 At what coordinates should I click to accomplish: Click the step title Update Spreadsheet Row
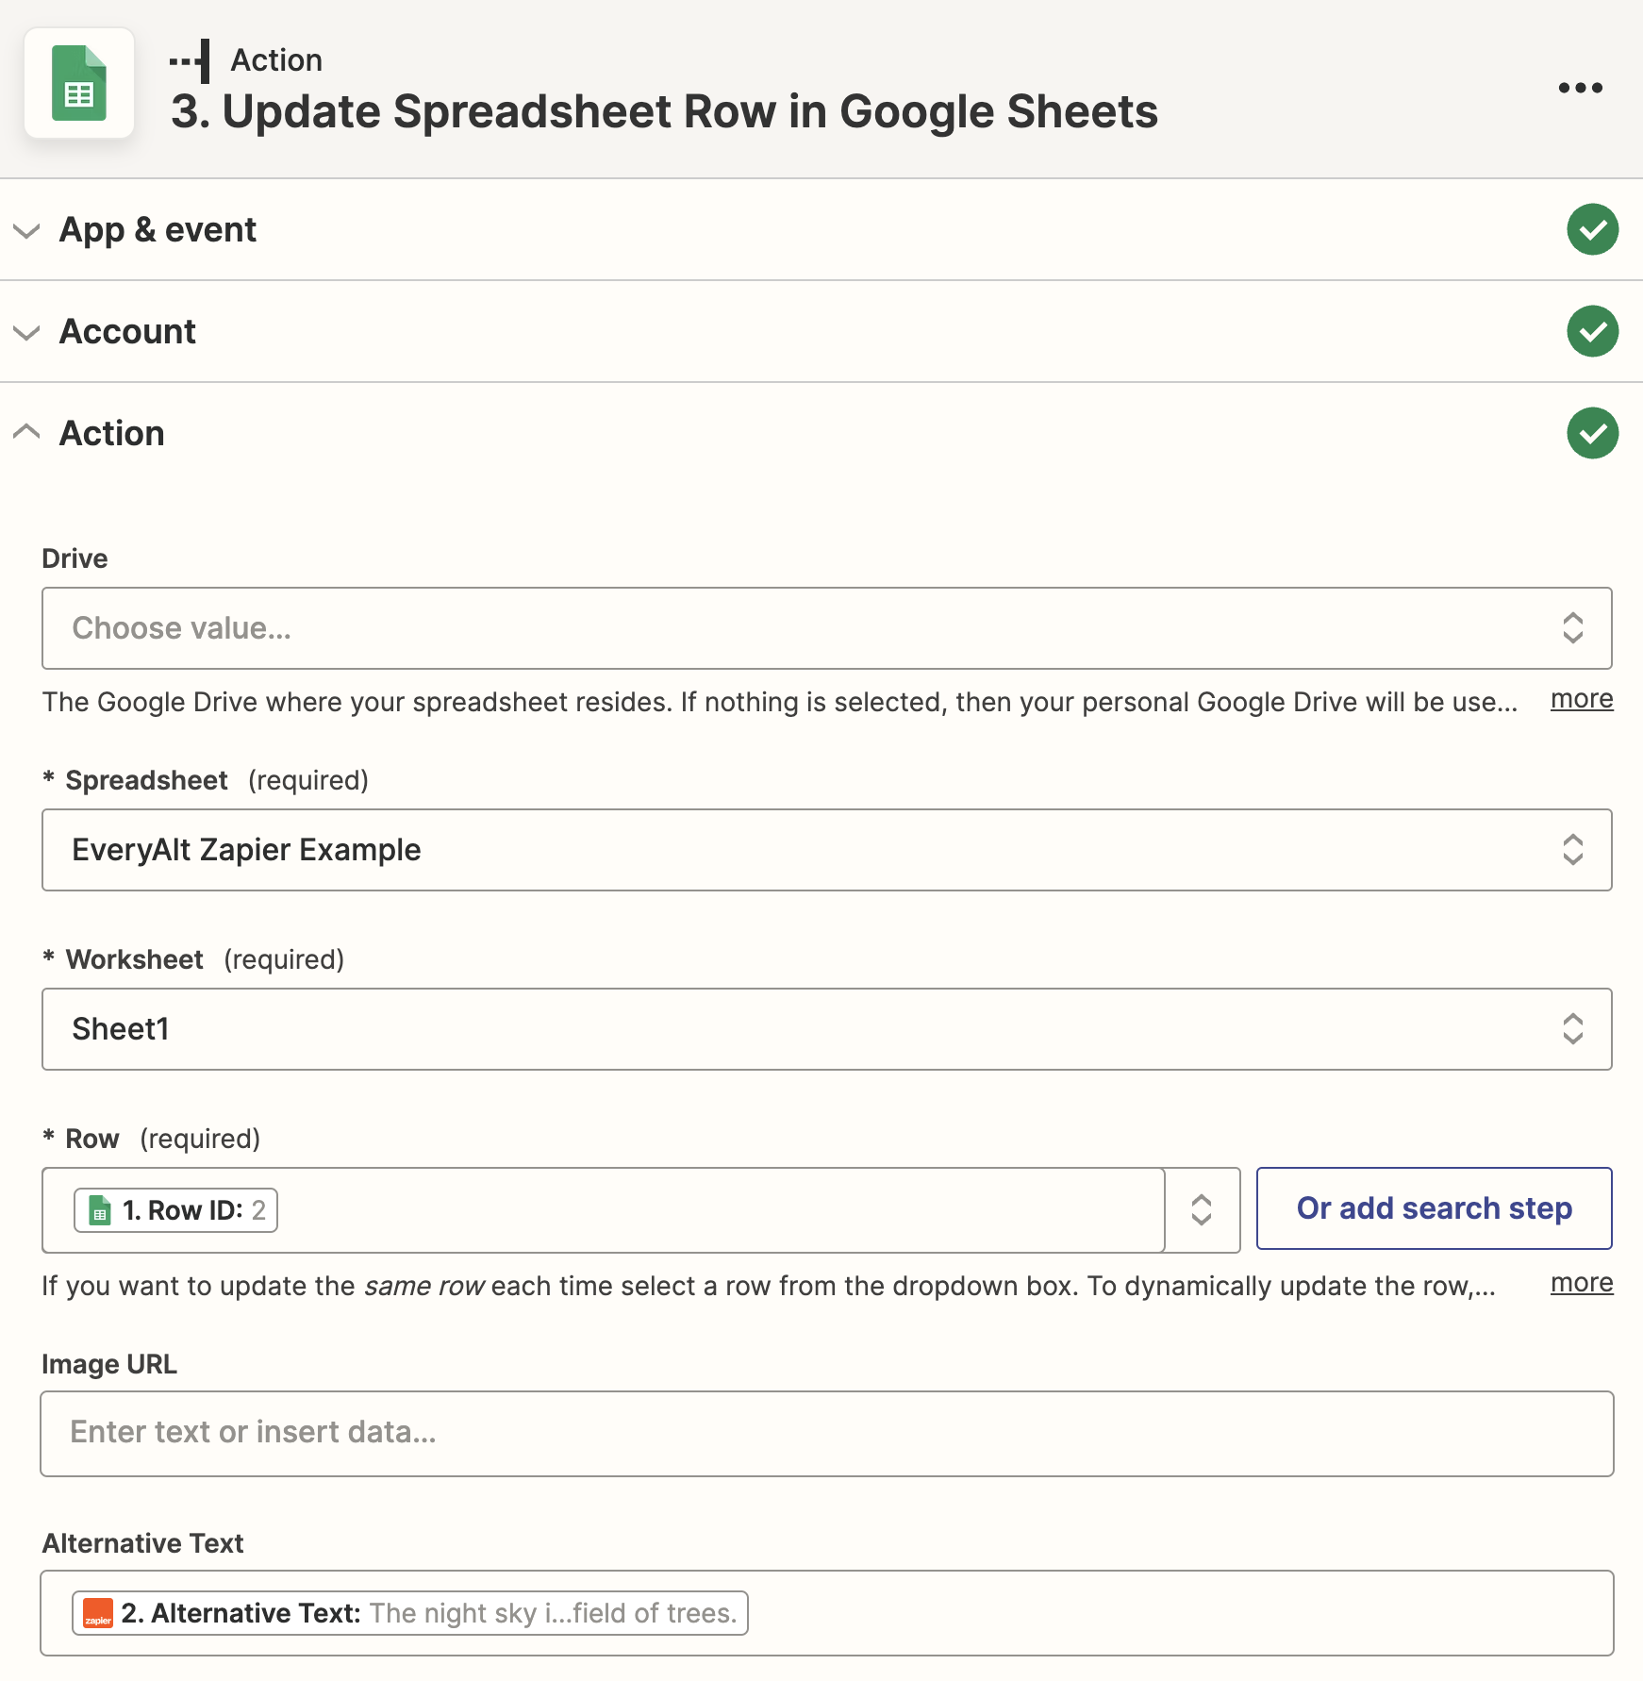(x=664, y=111)
